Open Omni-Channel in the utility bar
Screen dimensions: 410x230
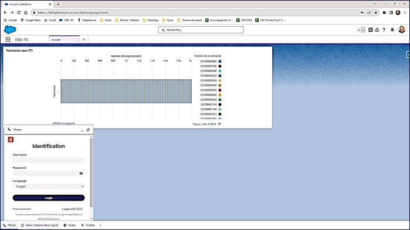pos(39,225)
